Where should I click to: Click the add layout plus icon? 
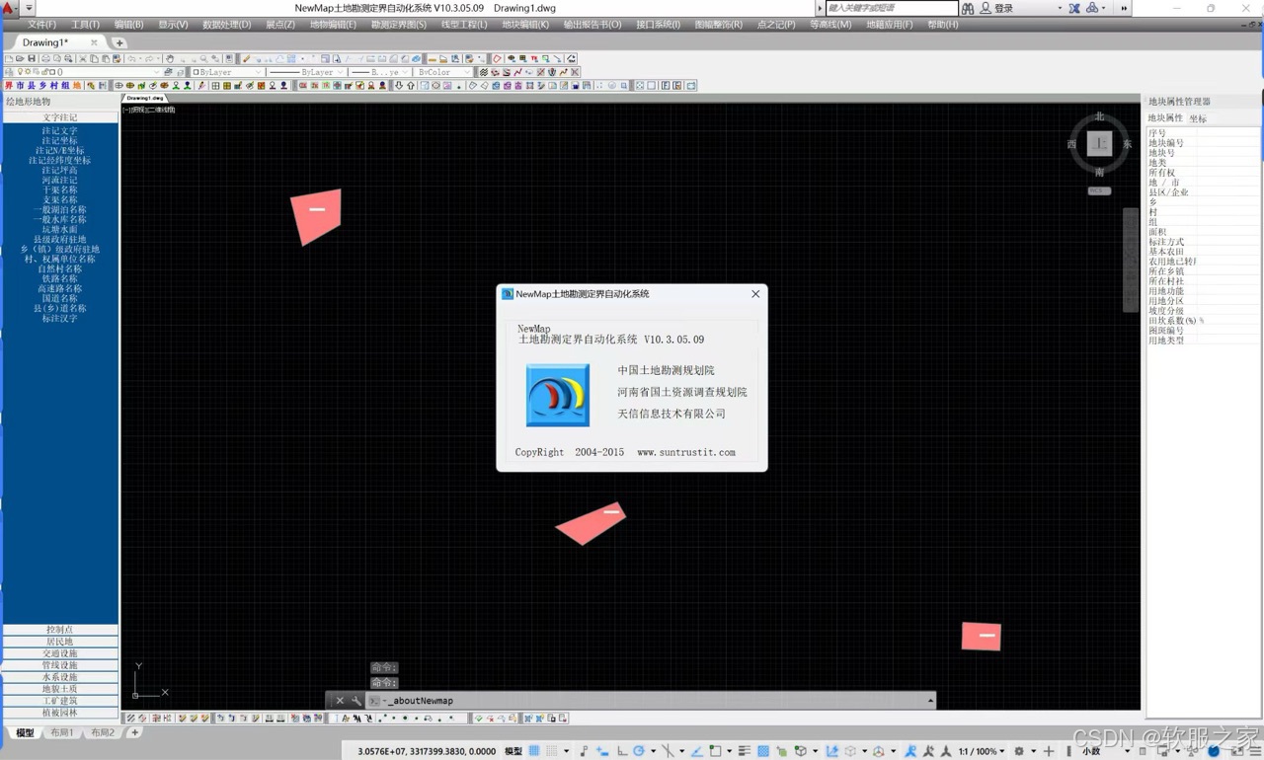tap(134, 732)
